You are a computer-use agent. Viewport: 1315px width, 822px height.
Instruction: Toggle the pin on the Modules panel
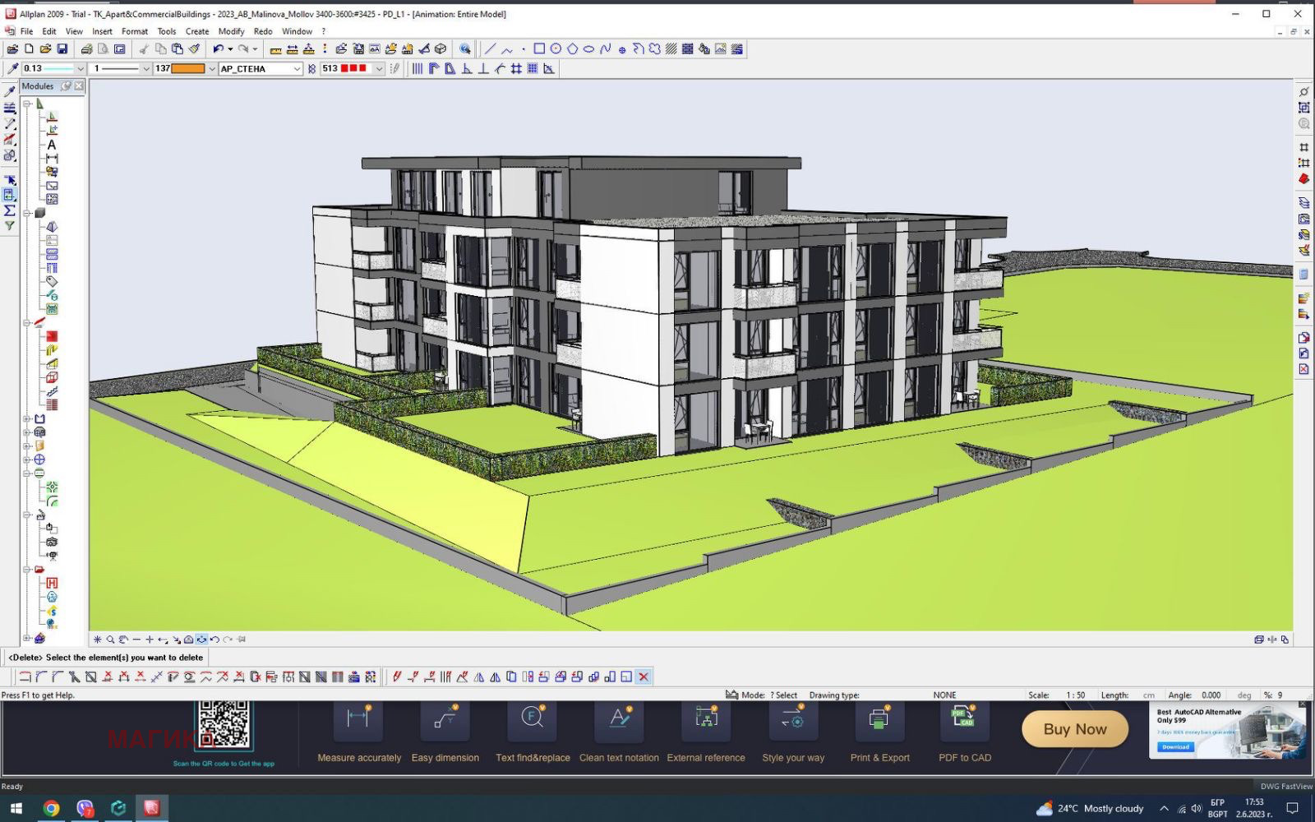[67, 86]
